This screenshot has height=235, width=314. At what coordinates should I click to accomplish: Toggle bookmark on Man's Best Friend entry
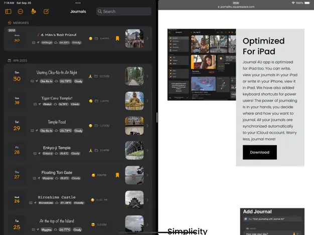pos(117,38)
